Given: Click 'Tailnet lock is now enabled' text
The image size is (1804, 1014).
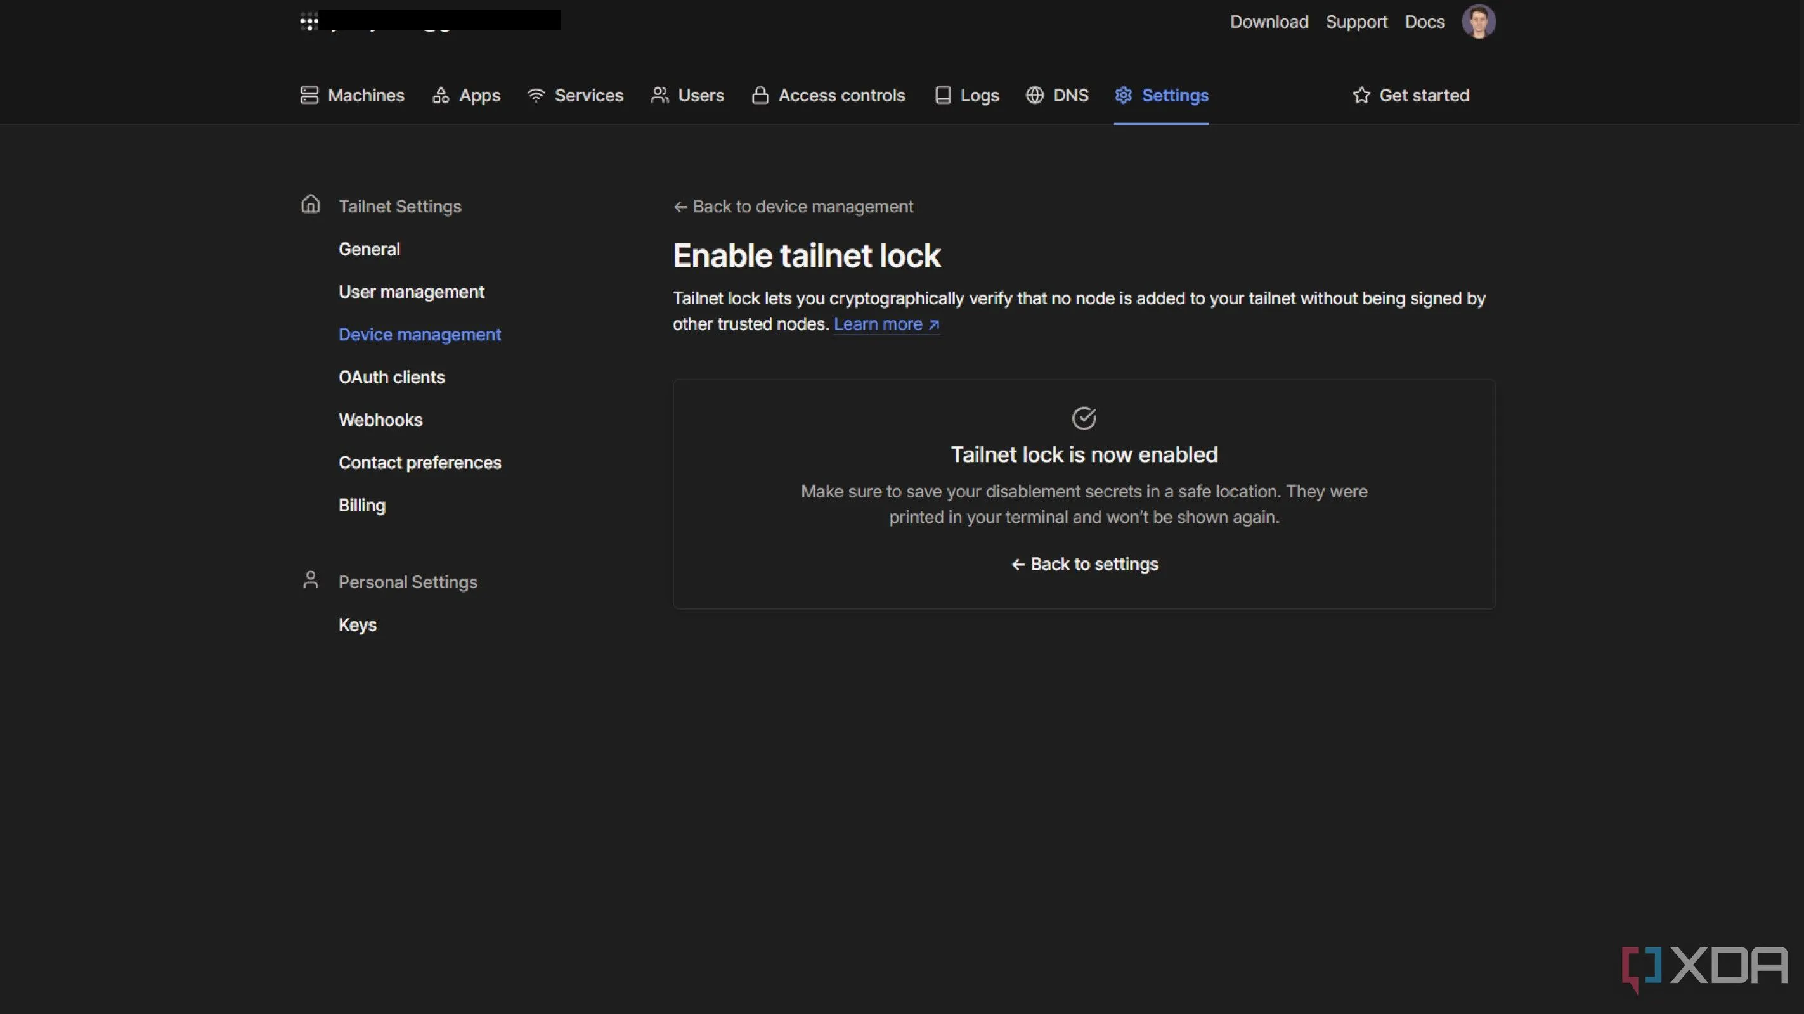Looking at the screenshot, I should (1084, 455).
